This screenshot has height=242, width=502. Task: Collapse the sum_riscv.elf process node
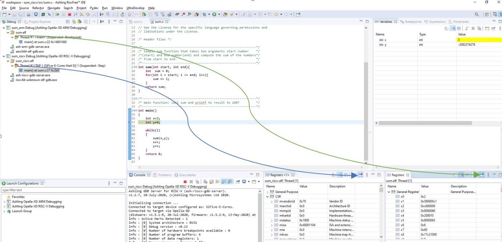click(x=8, y=61)
